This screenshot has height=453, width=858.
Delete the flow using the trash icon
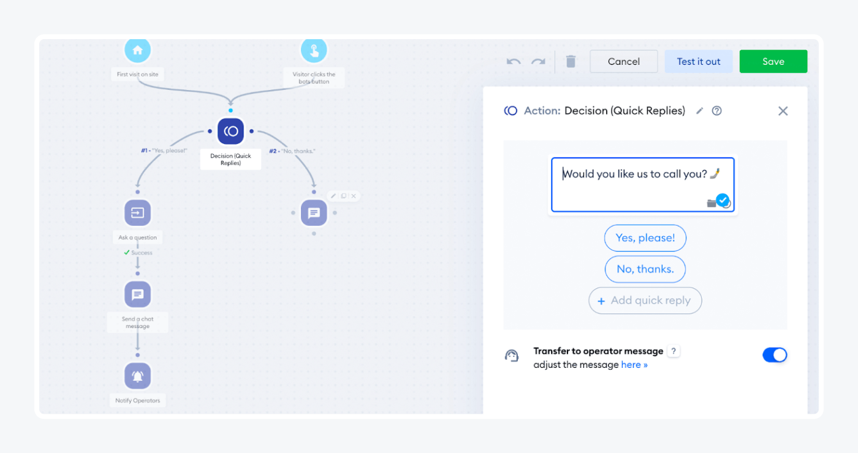click(x=571, y=61)
